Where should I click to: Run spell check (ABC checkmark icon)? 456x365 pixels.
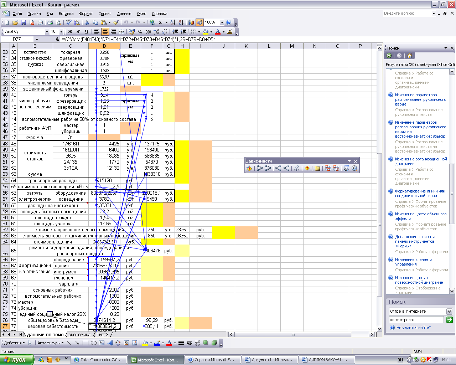click(x=68, y=22)
